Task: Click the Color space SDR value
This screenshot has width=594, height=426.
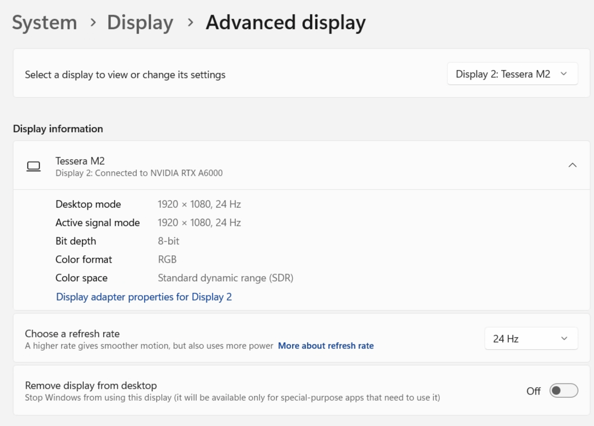Action: point(225,278)
